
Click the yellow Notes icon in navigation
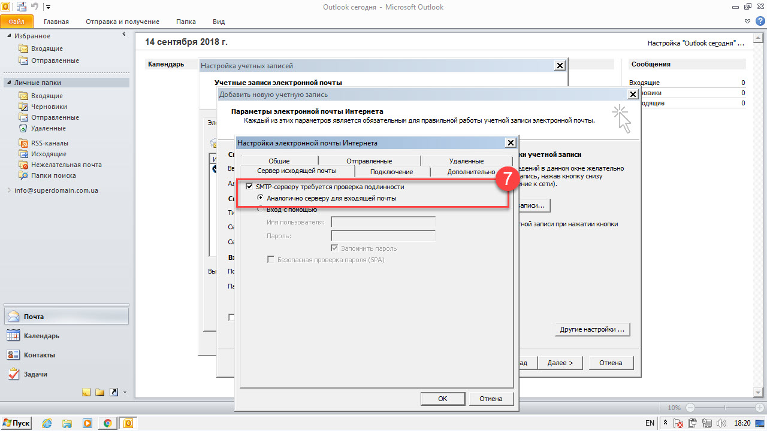[x=86, y=392]
